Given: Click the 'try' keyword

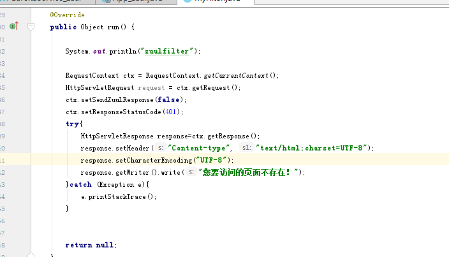Looking at the screenshot, I should (72, 124).
